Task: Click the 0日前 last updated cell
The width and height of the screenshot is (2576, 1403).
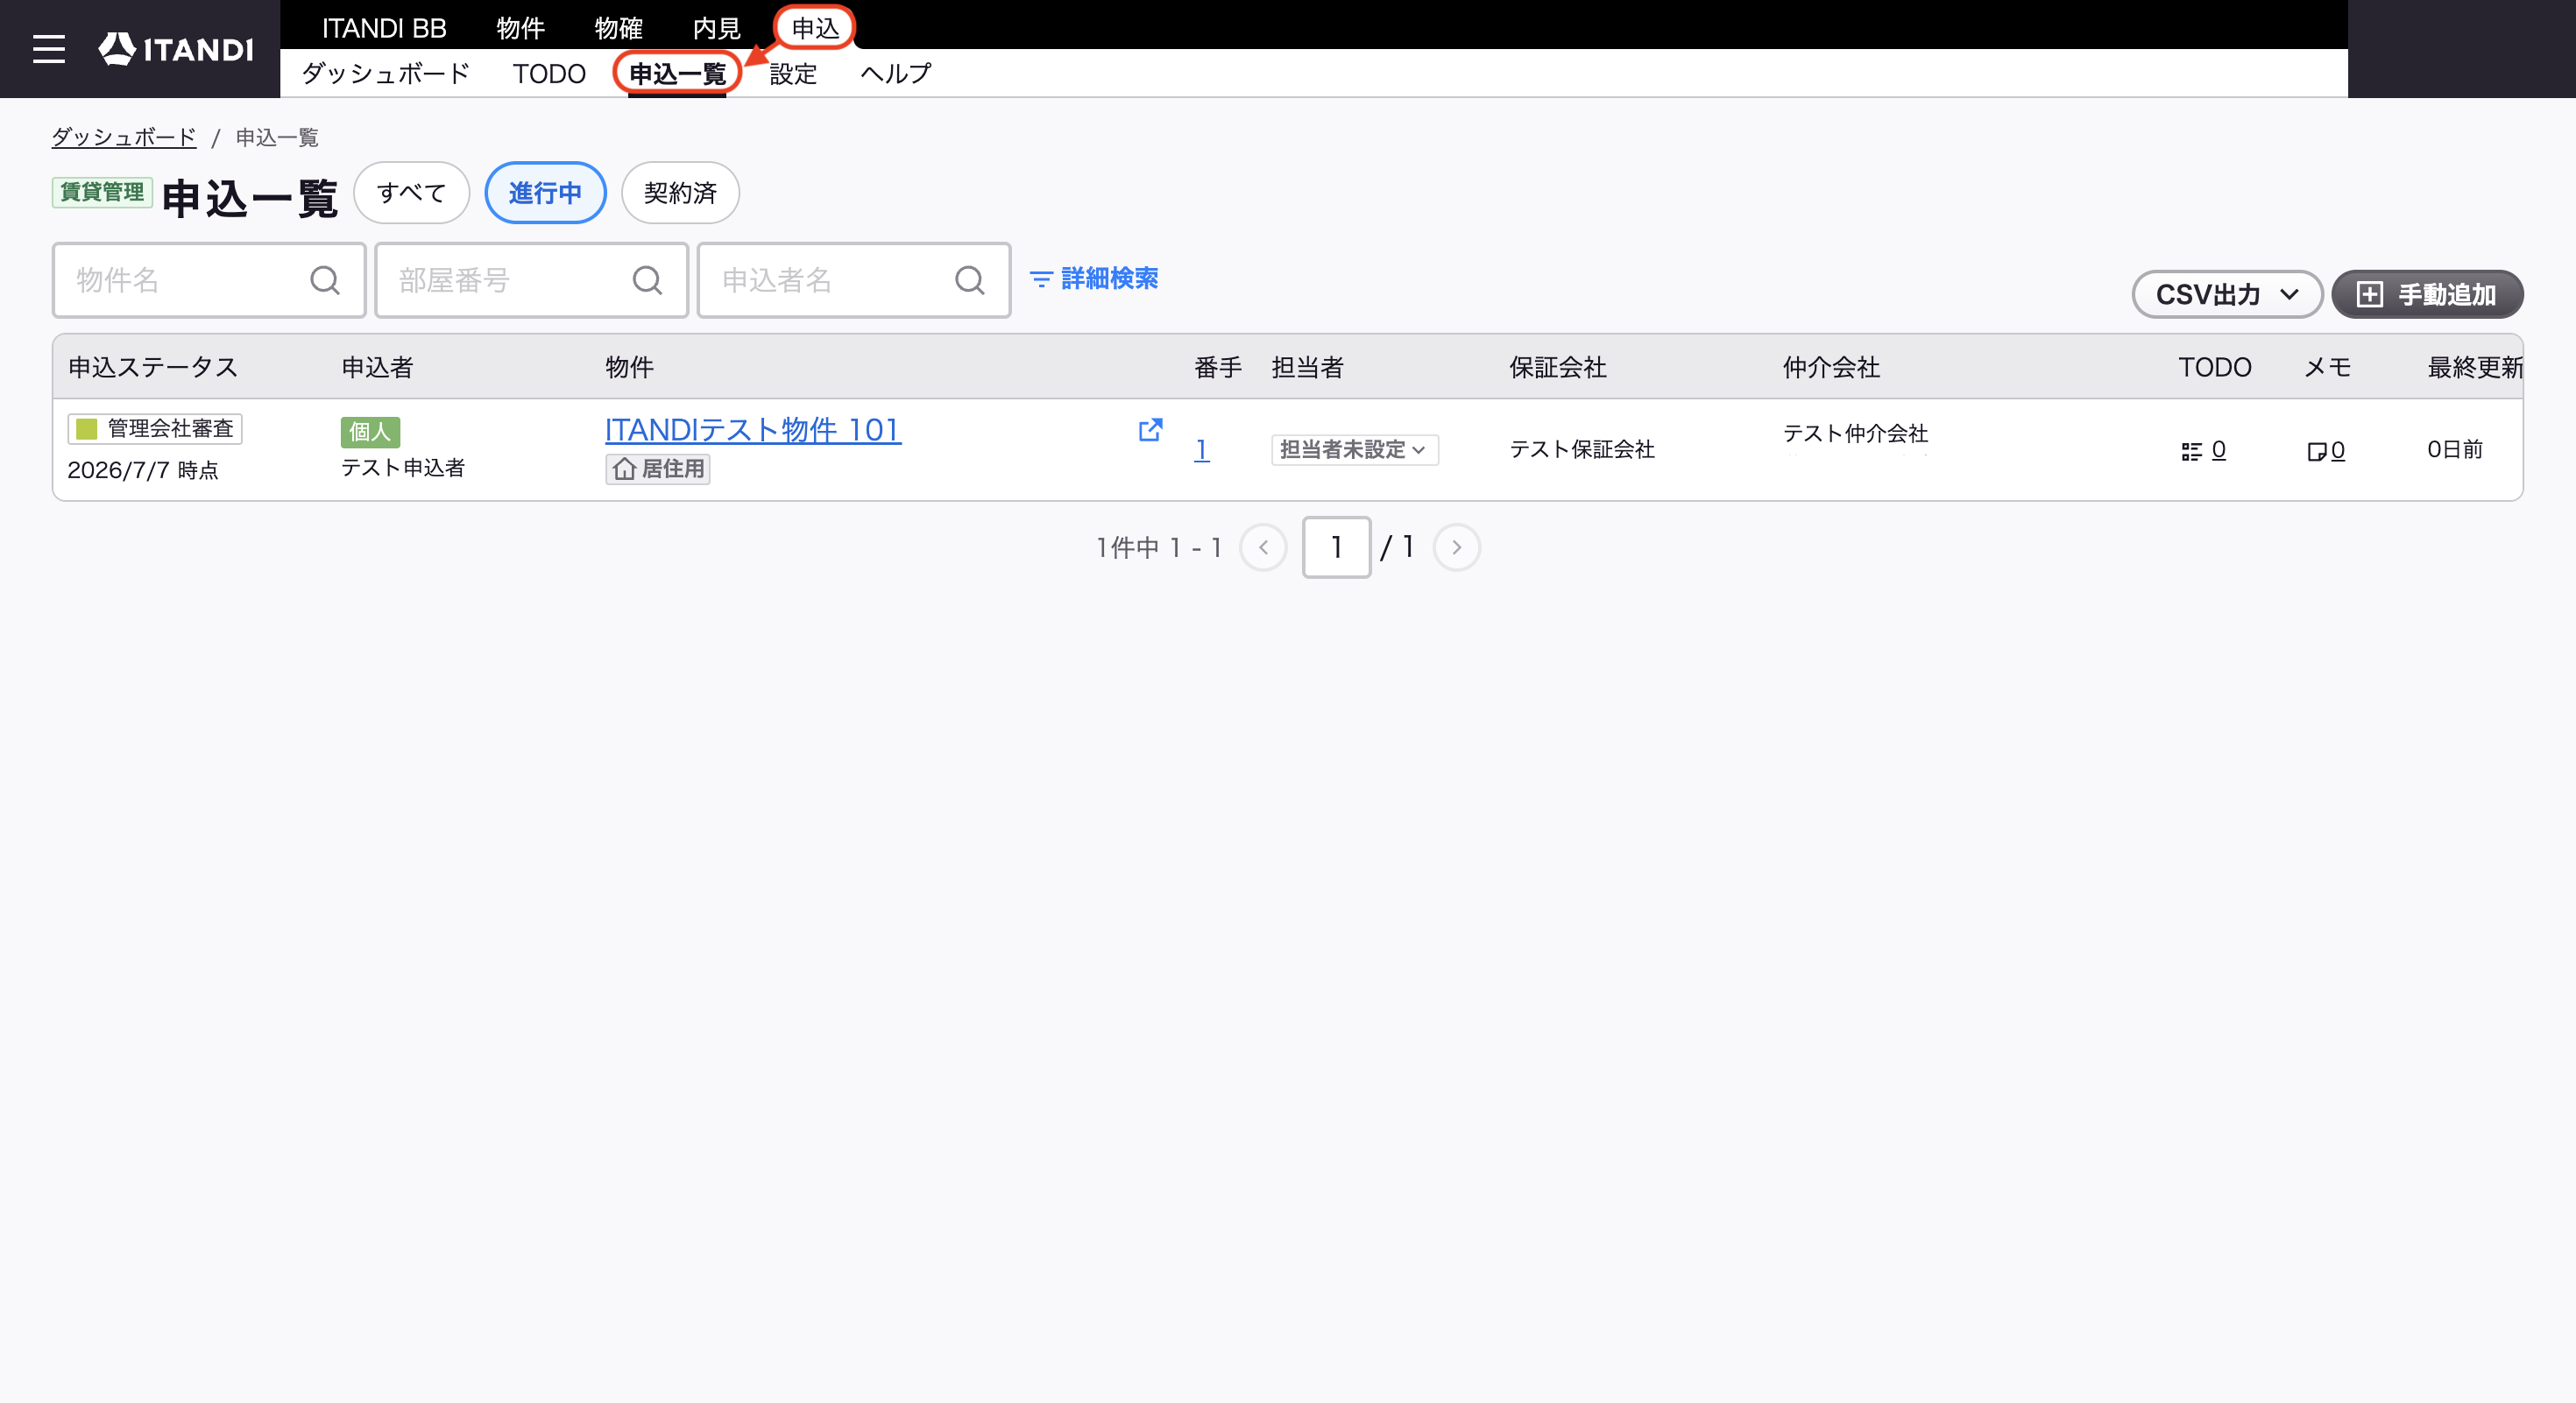Action: 2455,449
